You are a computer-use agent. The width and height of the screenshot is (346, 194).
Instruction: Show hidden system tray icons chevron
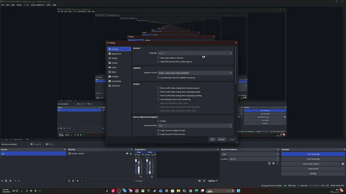pyautogui.click(x=40, y=191)
